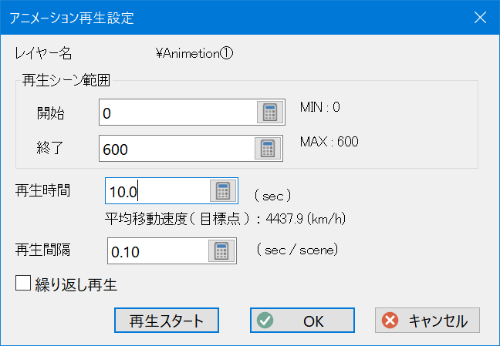Click into the 再生時間 field showing 10.0

tap(157, 191)
